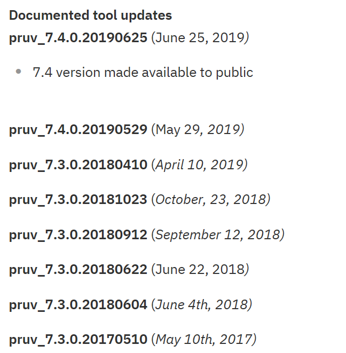Viewport: 346px width, 353px height.
Task: Select the pruv_7.3.0.20170510 version heading
Action: pos(78,339)
